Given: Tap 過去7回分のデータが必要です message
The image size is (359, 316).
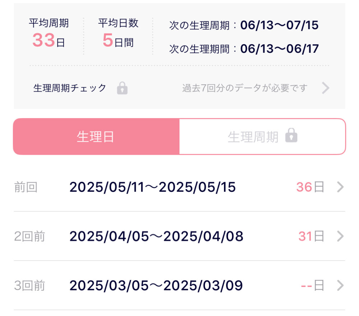Looking at the screenshot, I should tap(245, 88).
